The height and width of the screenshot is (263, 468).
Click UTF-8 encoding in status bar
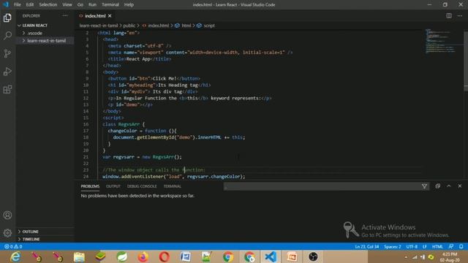[412, 247]
